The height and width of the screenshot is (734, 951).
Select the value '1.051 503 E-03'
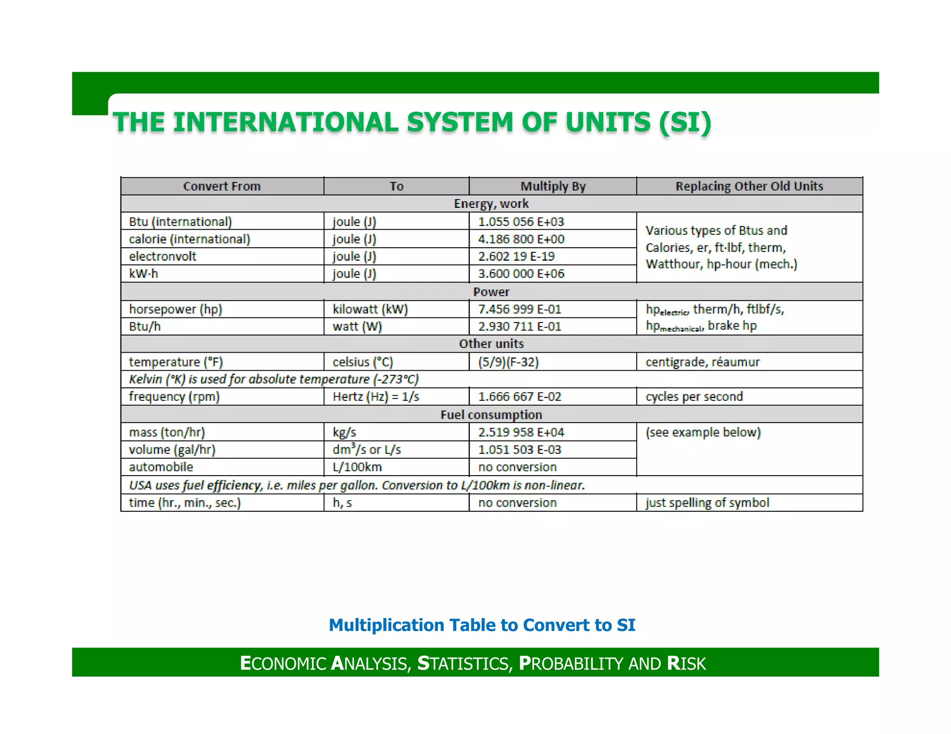520,450
